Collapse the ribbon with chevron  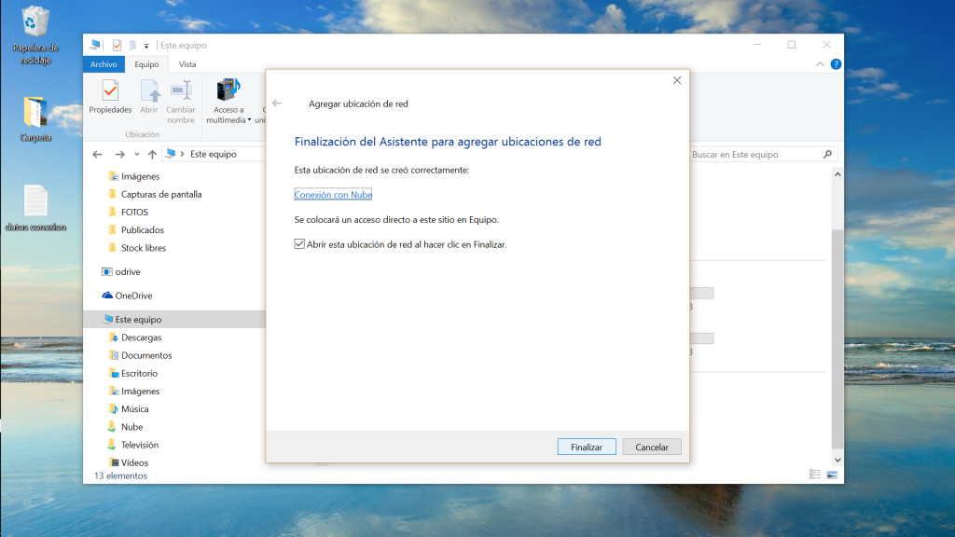tap(820, 64)
